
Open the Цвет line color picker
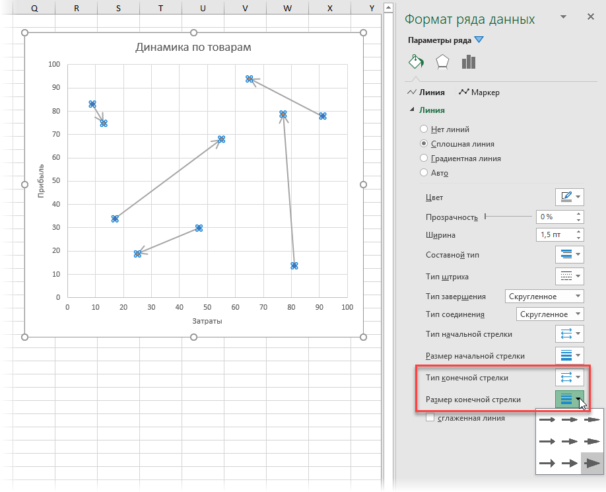point(570,197)
